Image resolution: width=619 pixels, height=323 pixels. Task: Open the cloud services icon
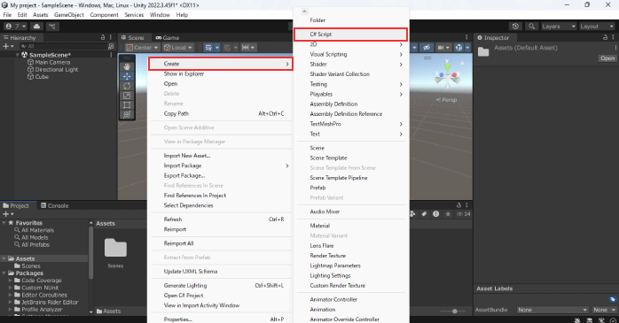pos(36,27)
